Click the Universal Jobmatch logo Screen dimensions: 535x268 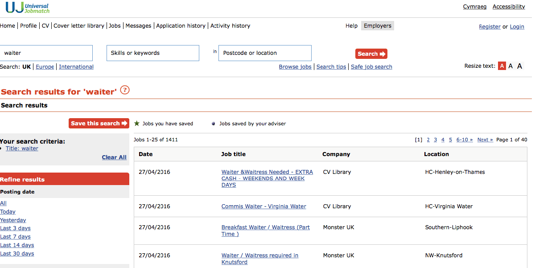pos(28,8)
